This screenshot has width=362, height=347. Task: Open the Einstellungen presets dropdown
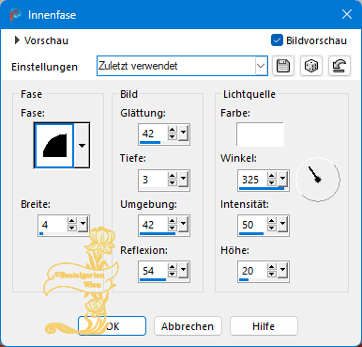coord(261,66)
